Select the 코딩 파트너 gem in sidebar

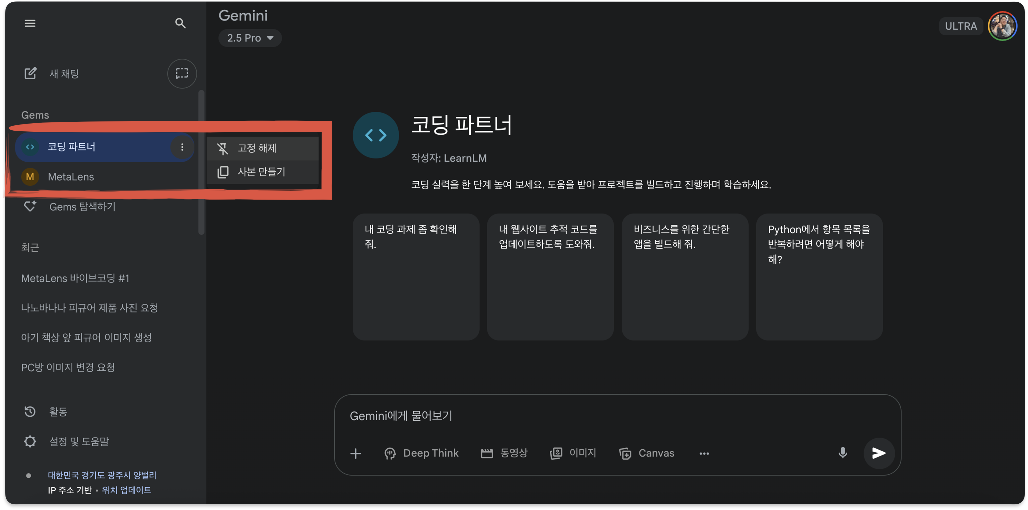[105, 147]
